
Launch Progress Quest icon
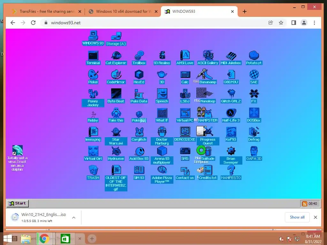208,136
